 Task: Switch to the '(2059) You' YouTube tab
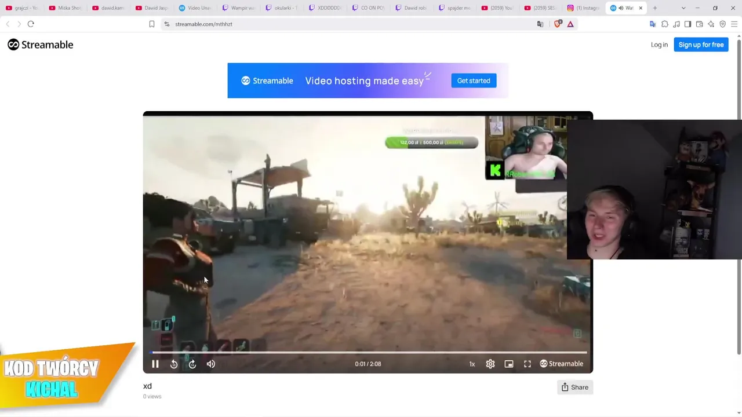click(x=499, y=8)
